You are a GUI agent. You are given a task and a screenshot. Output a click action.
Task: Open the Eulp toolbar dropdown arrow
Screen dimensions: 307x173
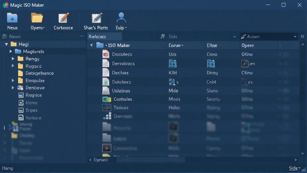(x=126, y=28)
